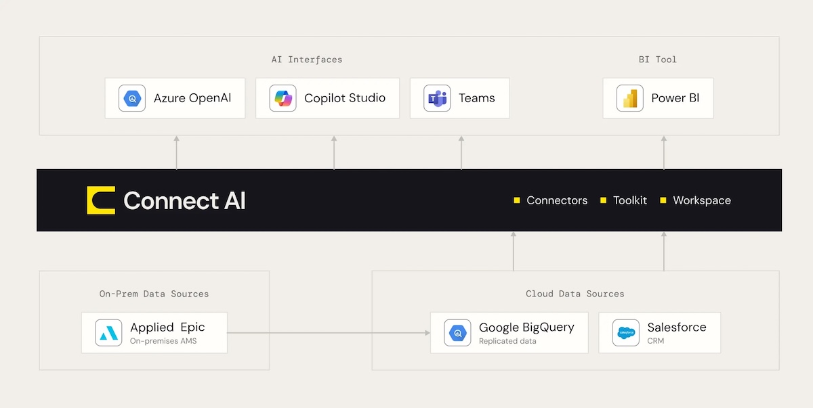Click "Toolkit" in the black bar

[x=630, y=200]
